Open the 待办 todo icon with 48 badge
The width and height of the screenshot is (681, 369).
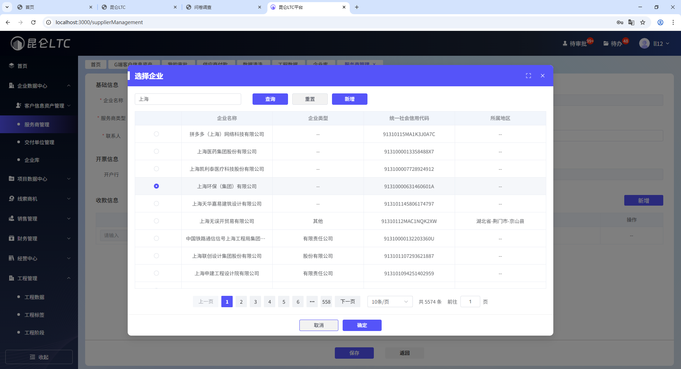[x=606, y=43]
